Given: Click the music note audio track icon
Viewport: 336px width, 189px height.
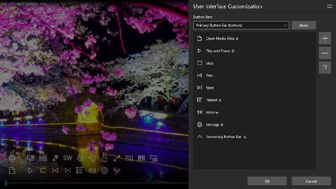Looking at the screenshot, I should coord(80,158).
